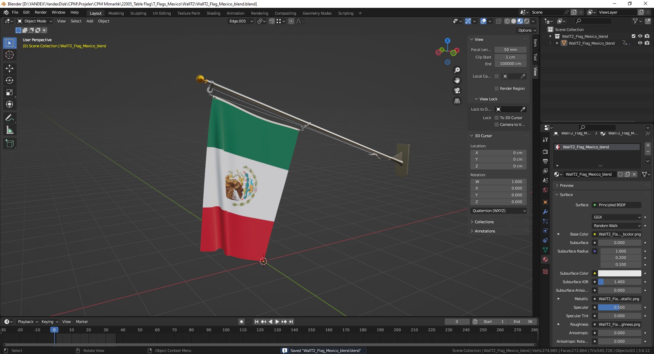The width and height of the screenshot is (654, 354).
Task: Open Render properties tab icon
Action: (x=545, y=151)
